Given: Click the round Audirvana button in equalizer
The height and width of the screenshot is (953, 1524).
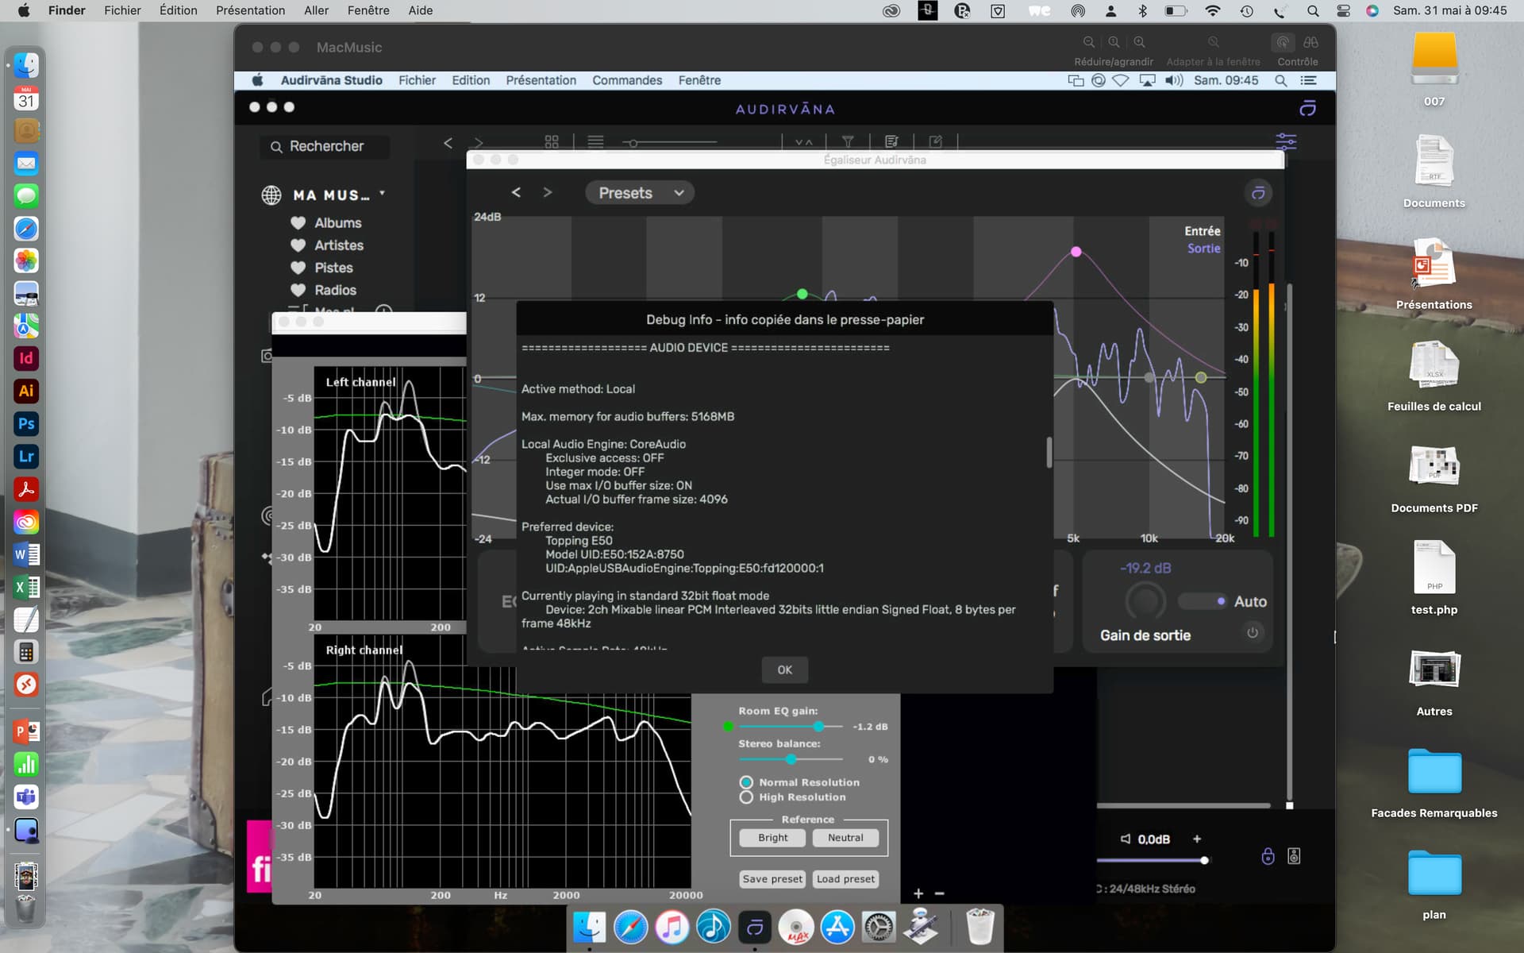Looking at the screenshot, I should click(x=1258, y=193).
